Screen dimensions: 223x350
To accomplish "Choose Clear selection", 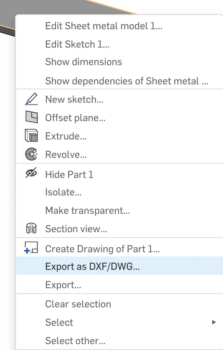I will [119, 304].
